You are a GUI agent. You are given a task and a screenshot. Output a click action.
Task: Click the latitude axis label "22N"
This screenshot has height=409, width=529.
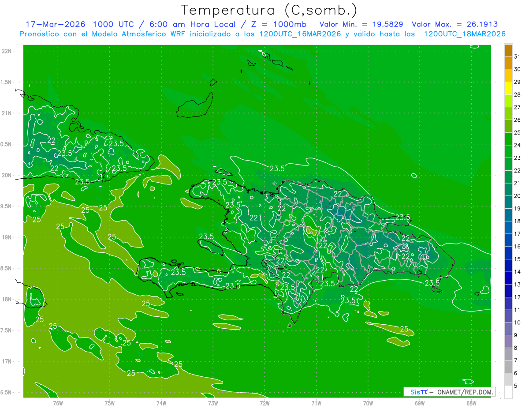point(7,51)
